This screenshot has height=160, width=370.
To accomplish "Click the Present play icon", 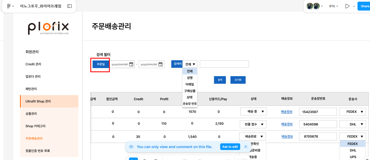I will tap(347, 6).
